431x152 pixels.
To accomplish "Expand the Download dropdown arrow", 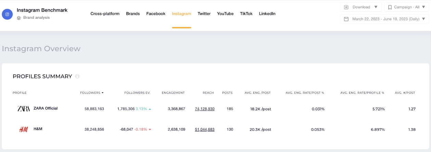I will point(376,7).
